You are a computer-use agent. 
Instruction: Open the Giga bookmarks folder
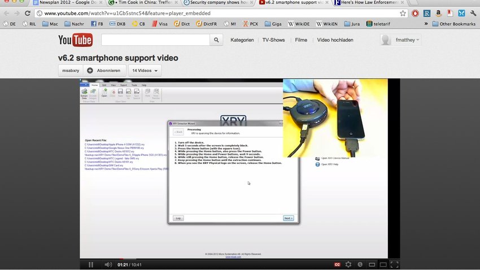273,24
